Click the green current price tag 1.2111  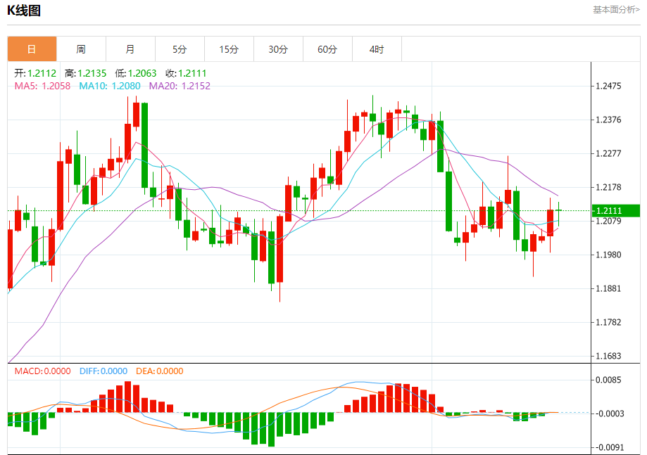pos(615,210)
